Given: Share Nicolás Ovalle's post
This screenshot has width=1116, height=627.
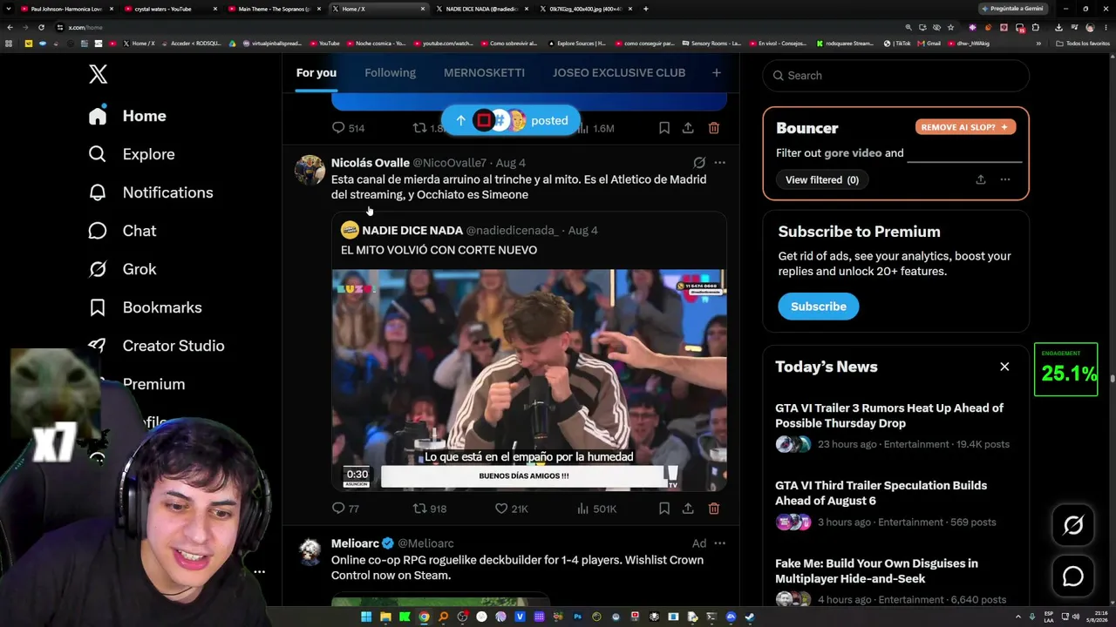Looking at the screenshot, I should tap(688, 509).
